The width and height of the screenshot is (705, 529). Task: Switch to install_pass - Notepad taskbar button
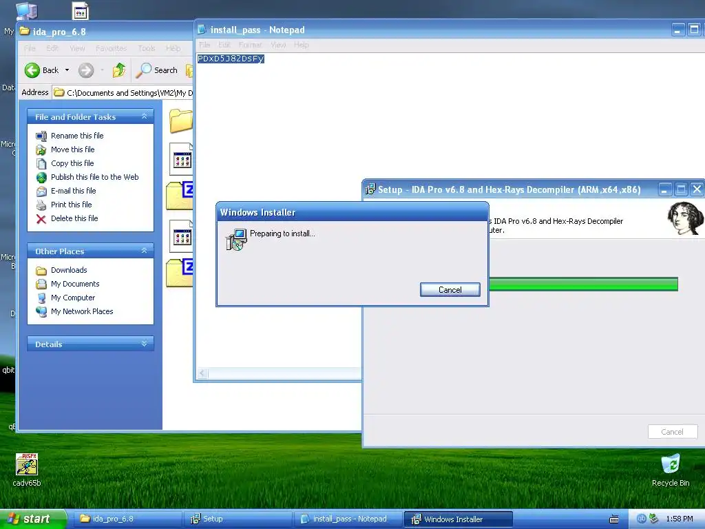tap(348, 519)
